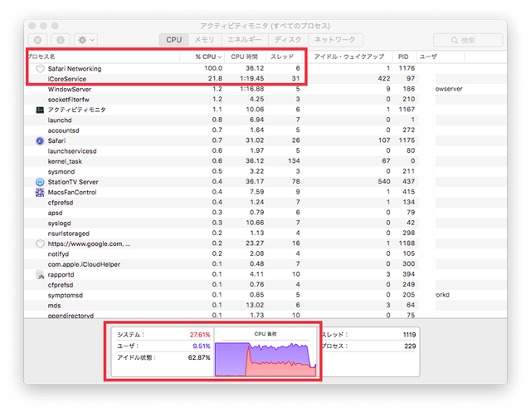
Task: Select the sysmond process row
Action: (265, 171)
